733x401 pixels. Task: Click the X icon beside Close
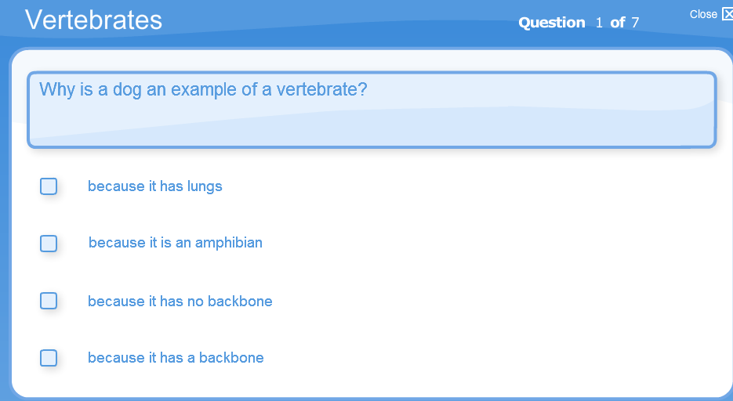point(728,14)
